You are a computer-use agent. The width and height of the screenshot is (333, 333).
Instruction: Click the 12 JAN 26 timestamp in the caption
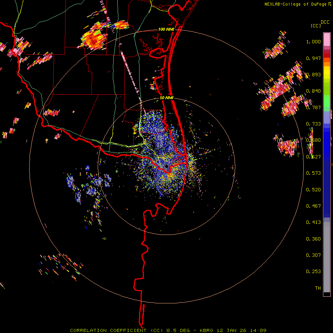coord(231,330)
